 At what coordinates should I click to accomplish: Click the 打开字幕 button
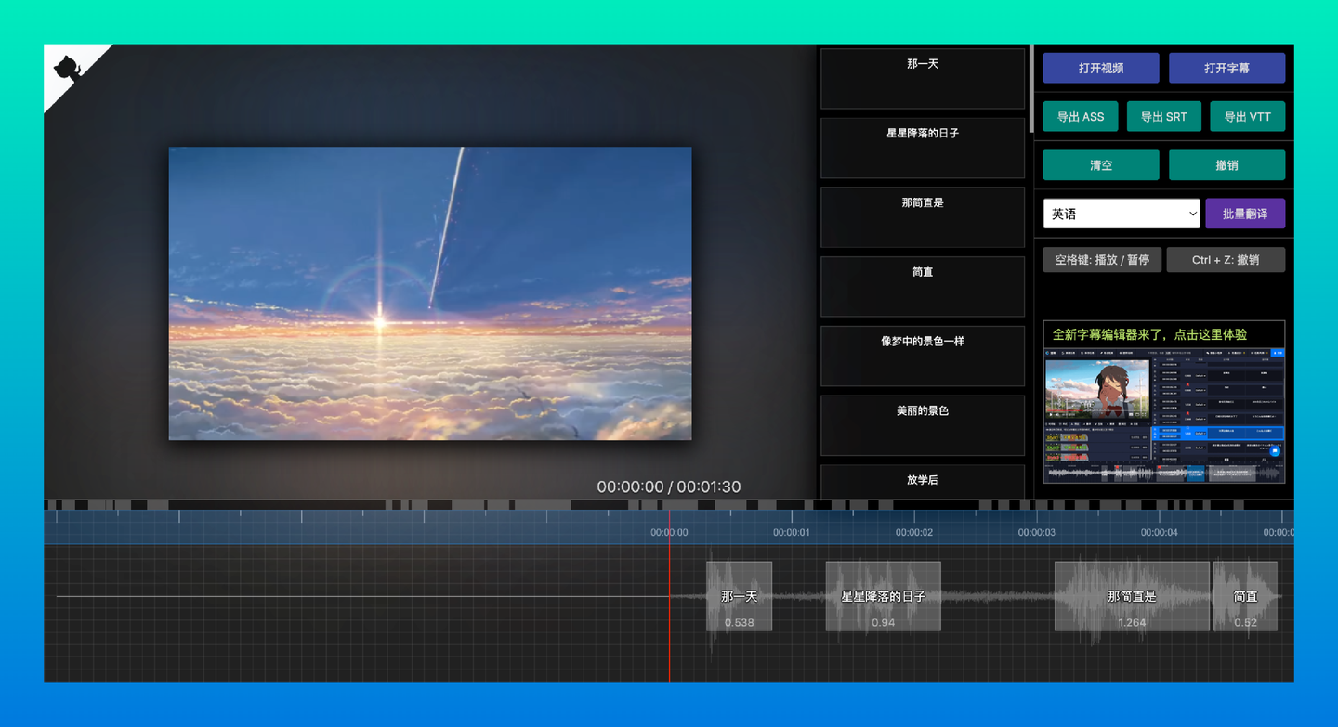(x=1226, y=68)
